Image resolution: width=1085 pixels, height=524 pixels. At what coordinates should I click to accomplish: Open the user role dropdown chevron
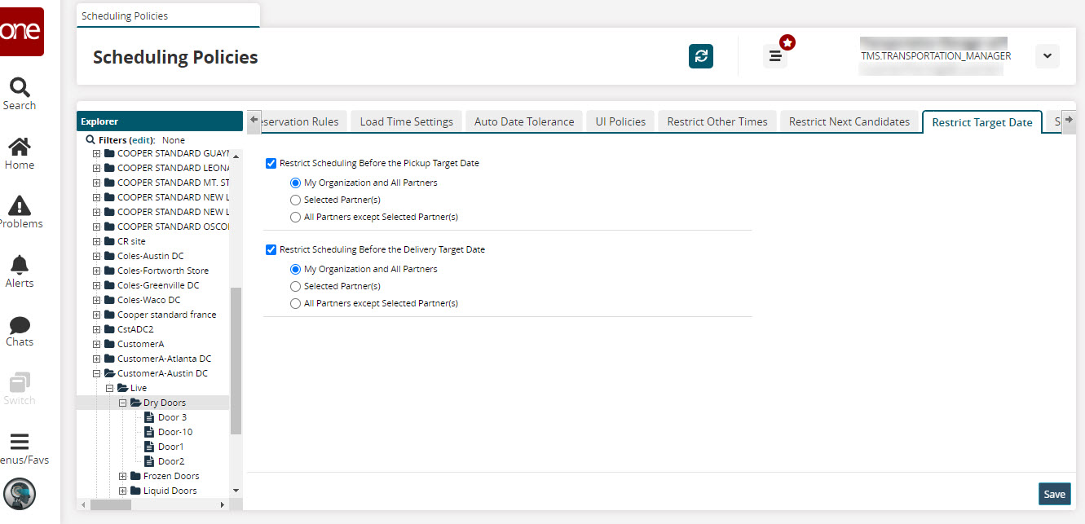coord(1047,56)
